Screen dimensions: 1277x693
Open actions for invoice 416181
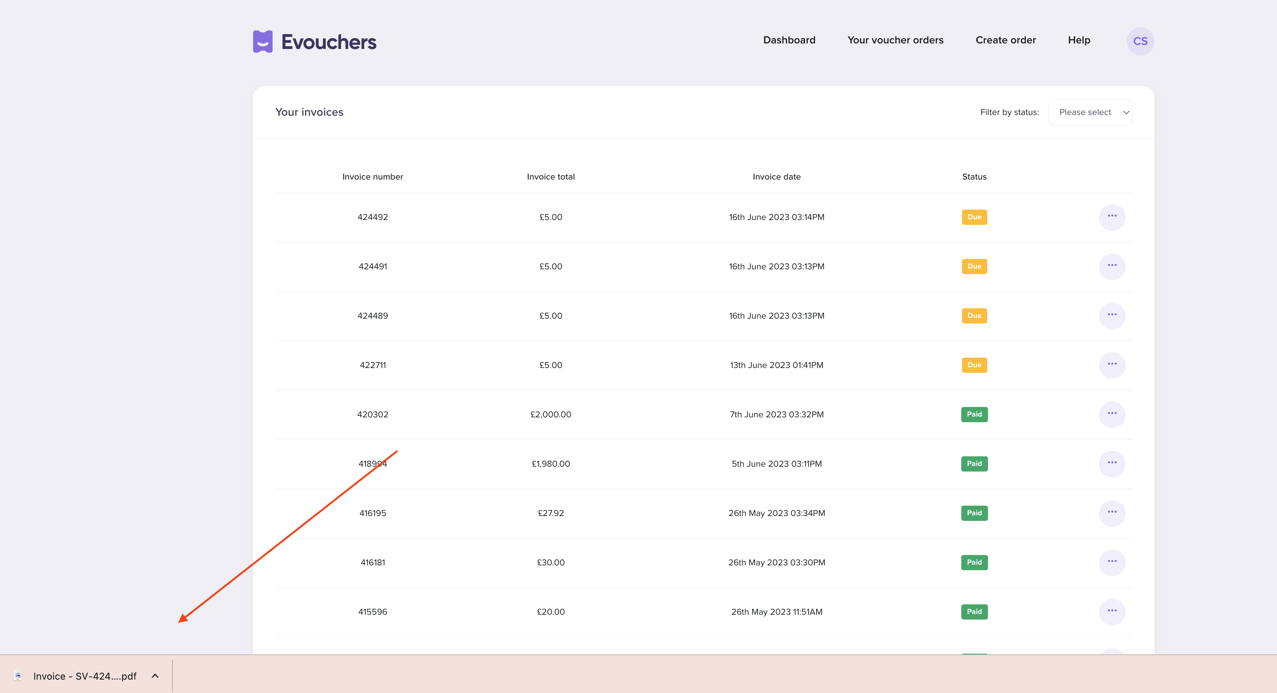1112,562
